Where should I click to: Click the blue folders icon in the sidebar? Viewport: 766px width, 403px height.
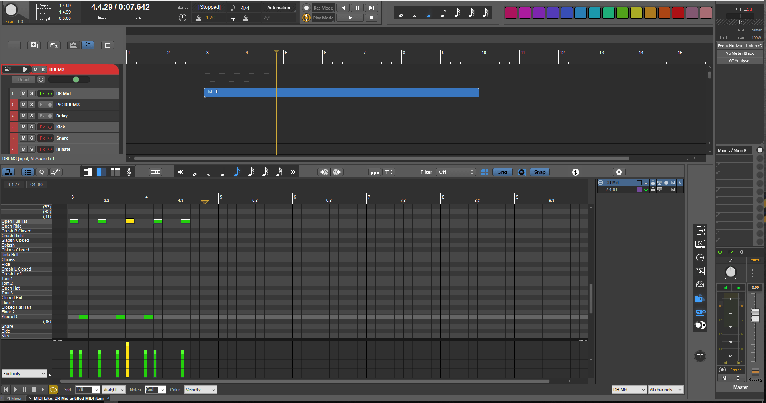point(700,298)
